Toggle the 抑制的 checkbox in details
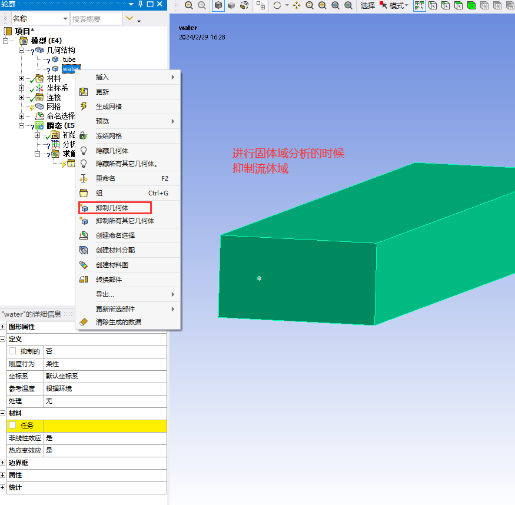The height and width of the screenshot is (505, 515). [x=12, y=351]
